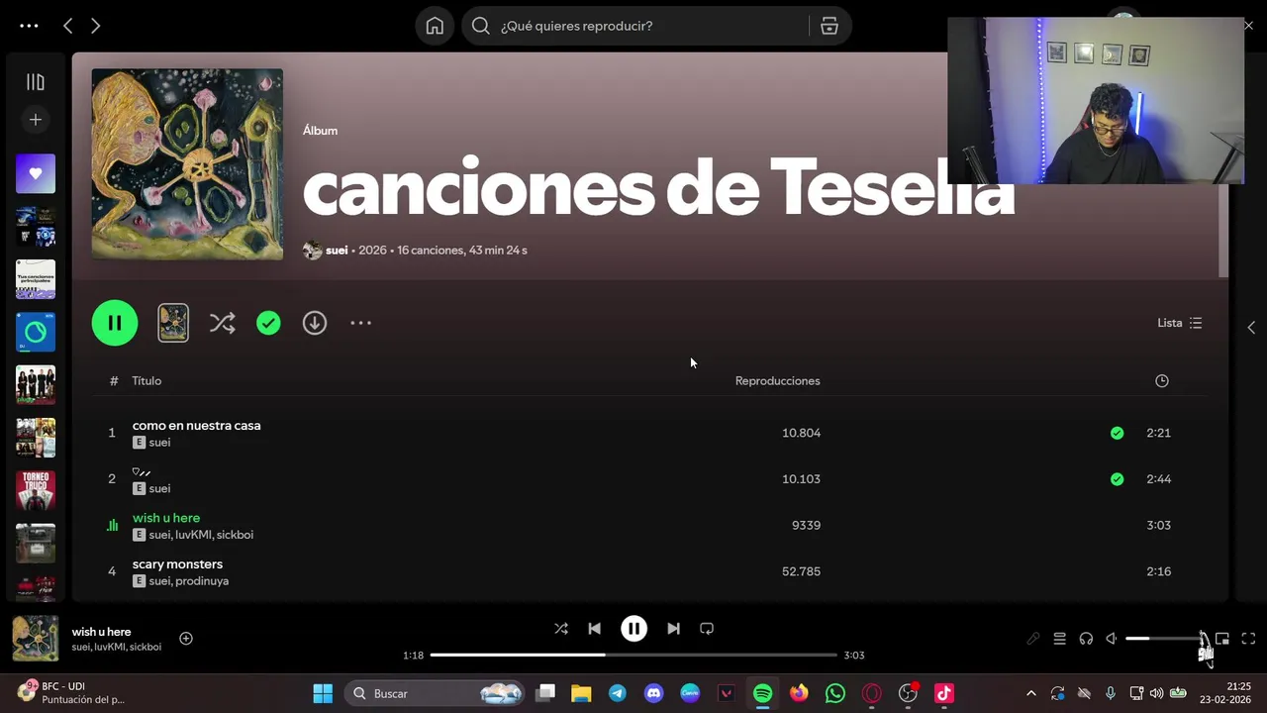Viewport: 1267px width, 713px height.
Task: Skip to next track
Action: (x=673, y=629)
